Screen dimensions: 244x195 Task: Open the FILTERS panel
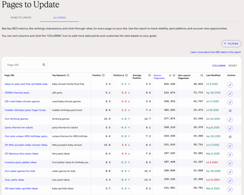coord(231,43)
